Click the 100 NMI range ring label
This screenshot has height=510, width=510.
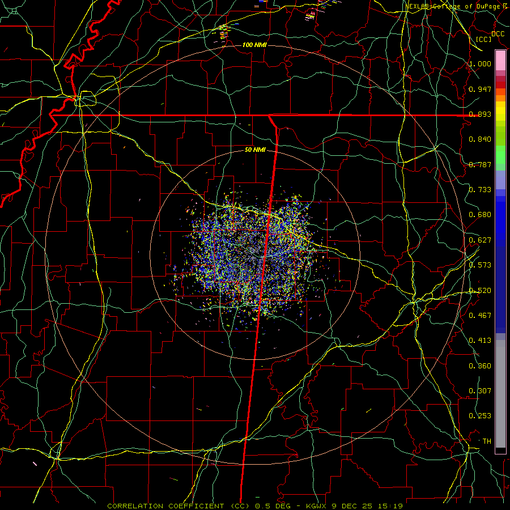pyautogui.click(x=254, y=45)
